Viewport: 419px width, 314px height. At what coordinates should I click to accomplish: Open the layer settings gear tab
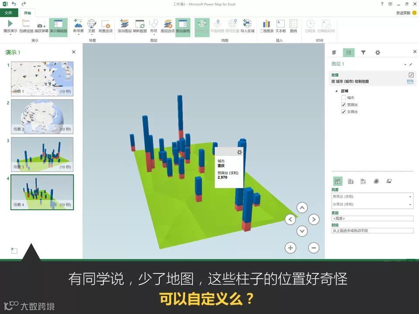pos(378,52)
